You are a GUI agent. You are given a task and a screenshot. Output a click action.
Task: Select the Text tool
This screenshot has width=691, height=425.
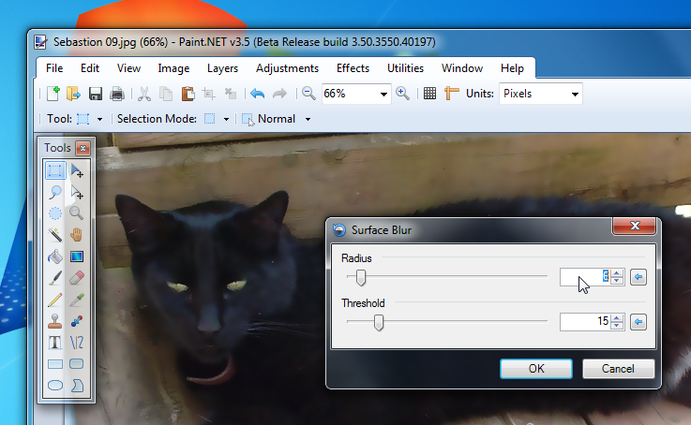point(55,343)
